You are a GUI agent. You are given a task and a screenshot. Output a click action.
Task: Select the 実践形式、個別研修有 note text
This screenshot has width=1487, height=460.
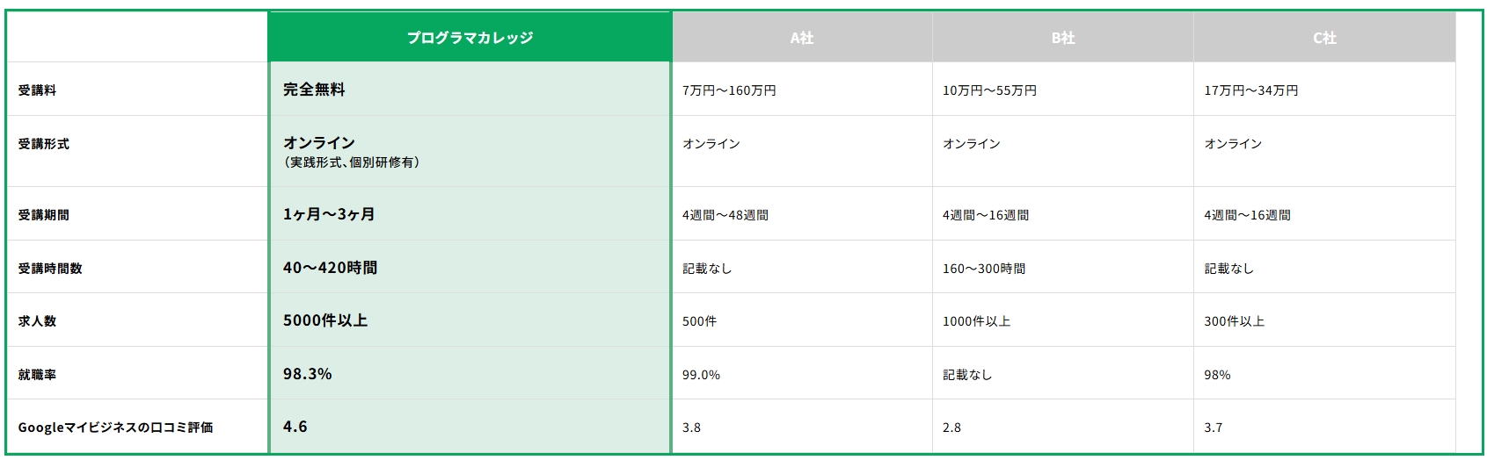click(x=351, y=162)
